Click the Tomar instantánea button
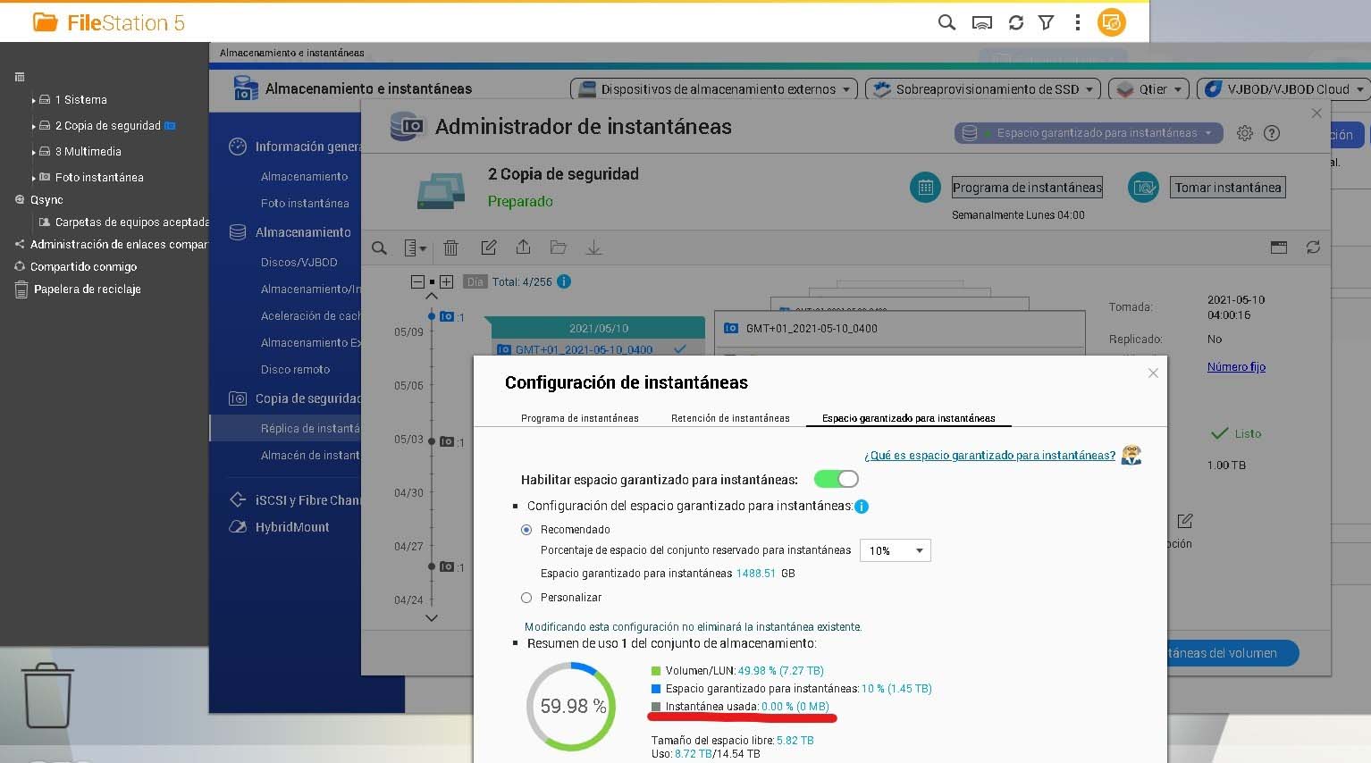 (1227, 188)
